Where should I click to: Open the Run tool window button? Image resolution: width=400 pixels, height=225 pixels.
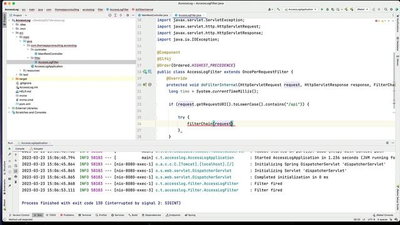tap(37, 215)
